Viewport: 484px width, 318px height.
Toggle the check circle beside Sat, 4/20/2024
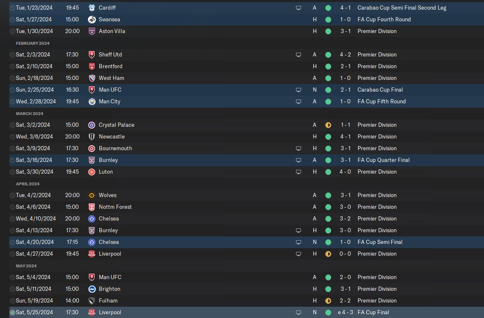12,242
